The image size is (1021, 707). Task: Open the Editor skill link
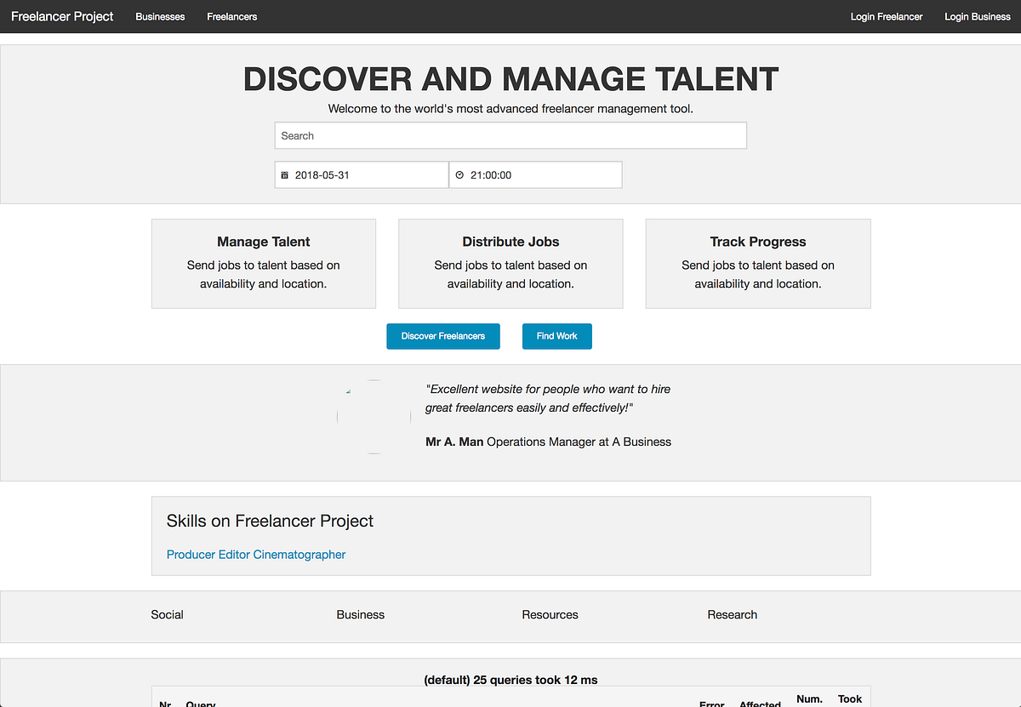[235, 555]
